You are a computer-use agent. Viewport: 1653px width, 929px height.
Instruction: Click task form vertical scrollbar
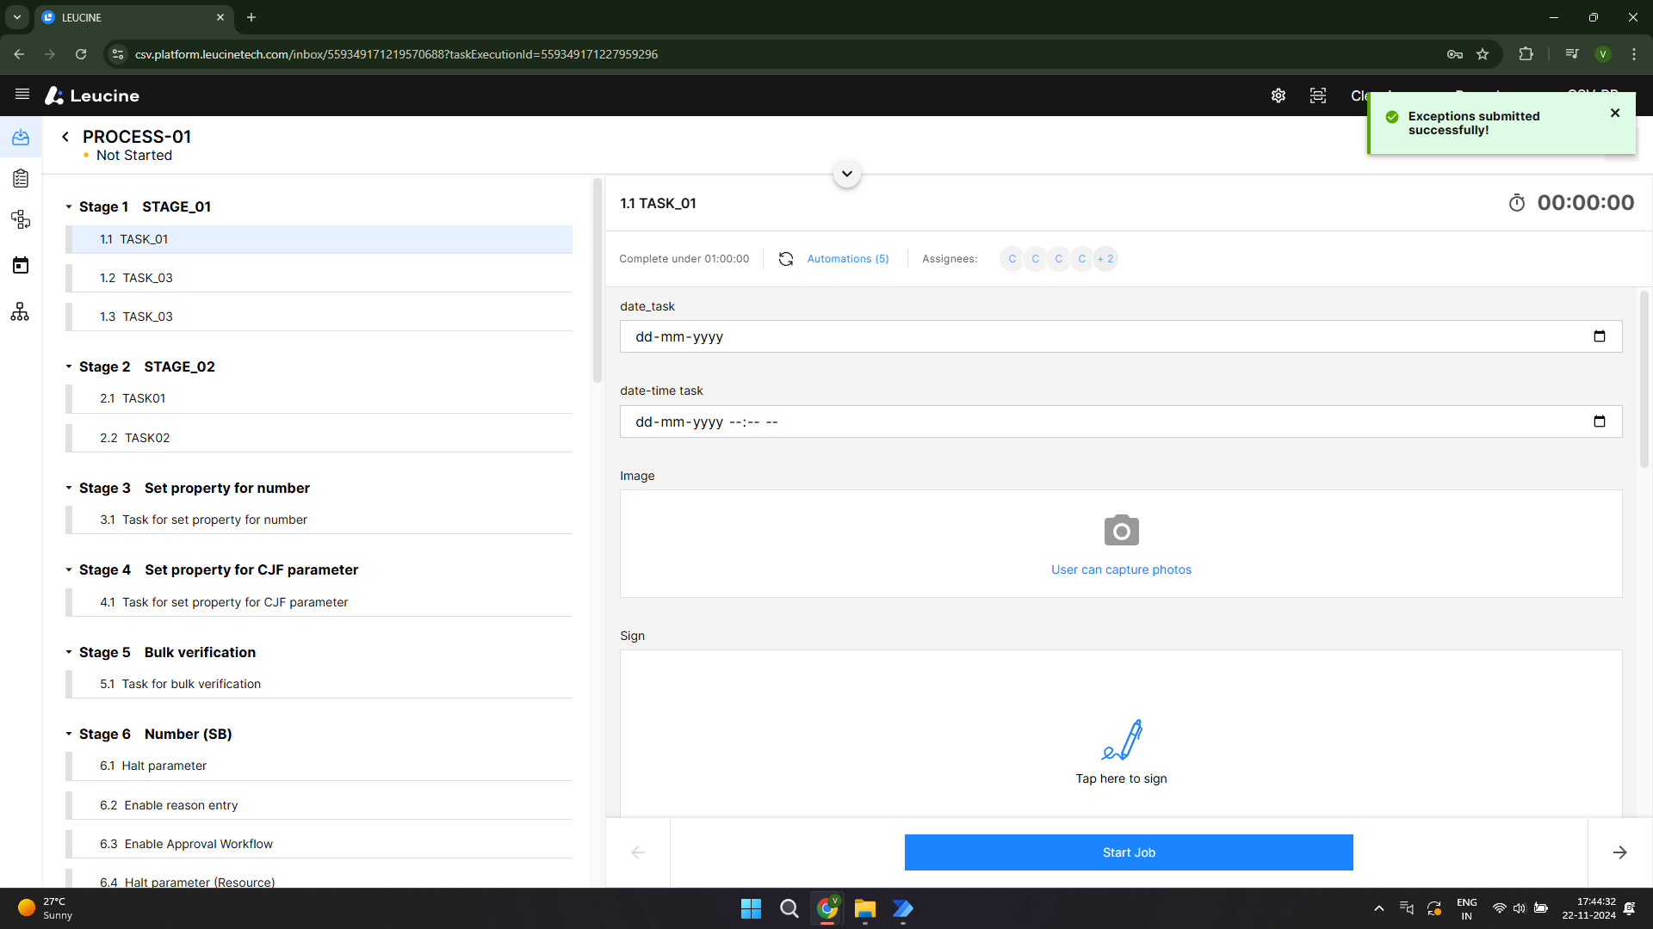tap(1644, 379)
